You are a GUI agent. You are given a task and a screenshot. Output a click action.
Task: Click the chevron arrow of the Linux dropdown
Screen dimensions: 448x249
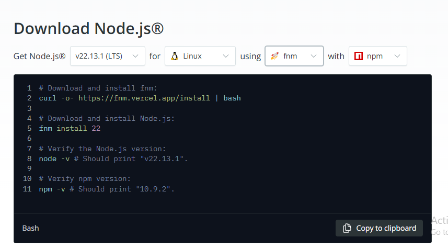(226, 56)
